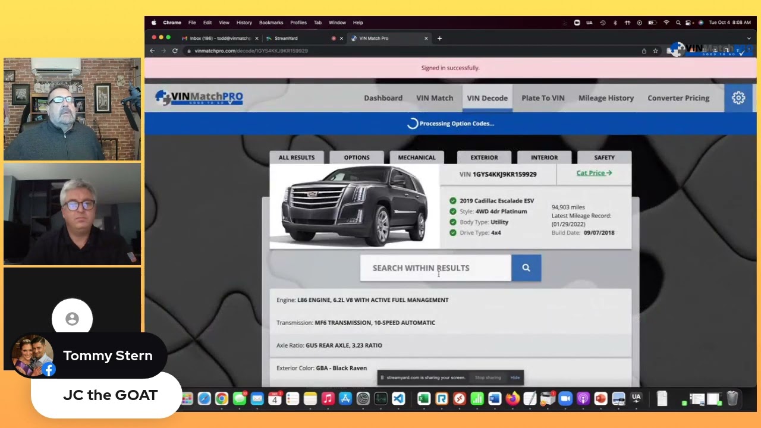Go to the Dashboard page
This screenshot has height=428, width=761.
[383, 98]
